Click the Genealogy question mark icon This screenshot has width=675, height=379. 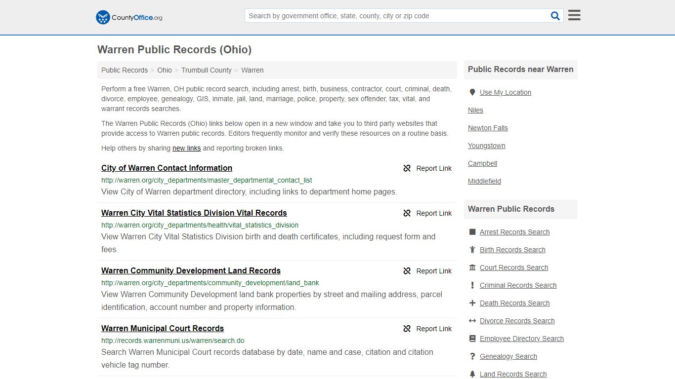tap(472, 356)
